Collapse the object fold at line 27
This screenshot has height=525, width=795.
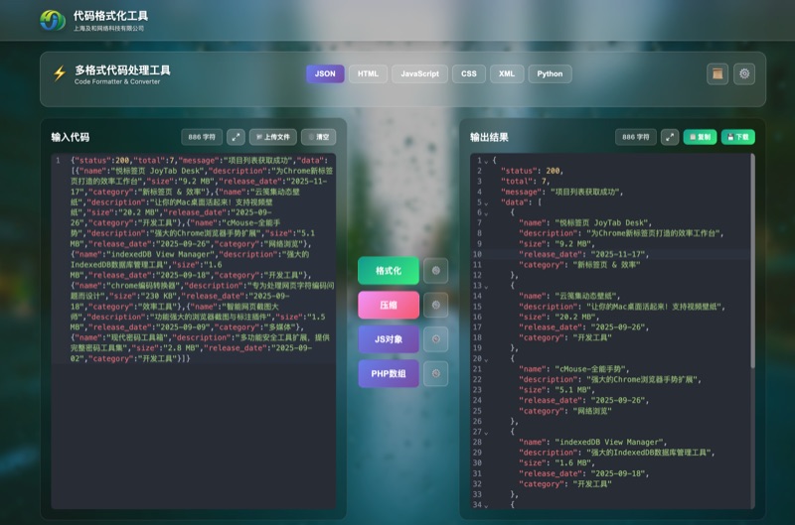tap(486, 433)
